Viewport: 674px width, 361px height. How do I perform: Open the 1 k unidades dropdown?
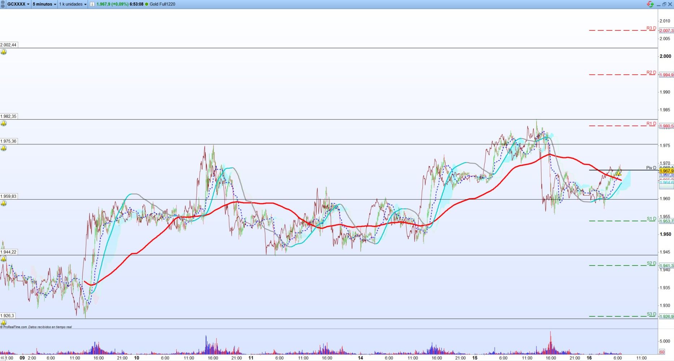point(73,4)
